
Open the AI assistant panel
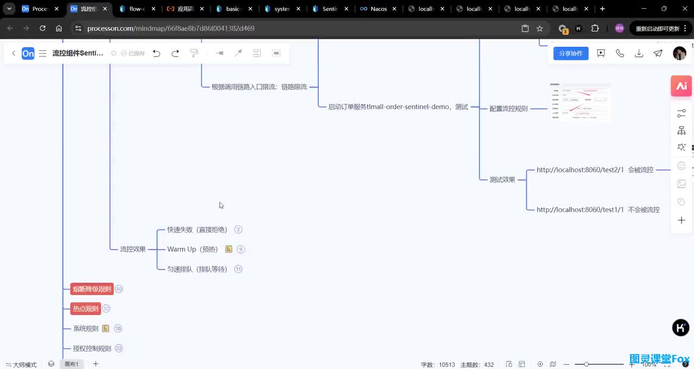click(682, 86)
